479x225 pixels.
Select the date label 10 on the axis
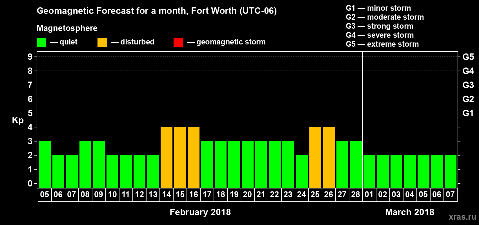[112, 195]
